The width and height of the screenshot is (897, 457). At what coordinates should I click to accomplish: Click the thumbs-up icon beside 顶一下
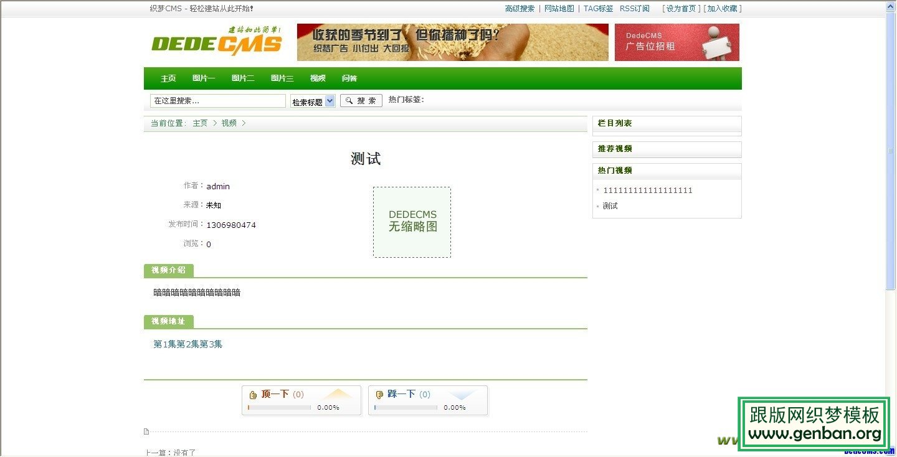tap(253, 395)
